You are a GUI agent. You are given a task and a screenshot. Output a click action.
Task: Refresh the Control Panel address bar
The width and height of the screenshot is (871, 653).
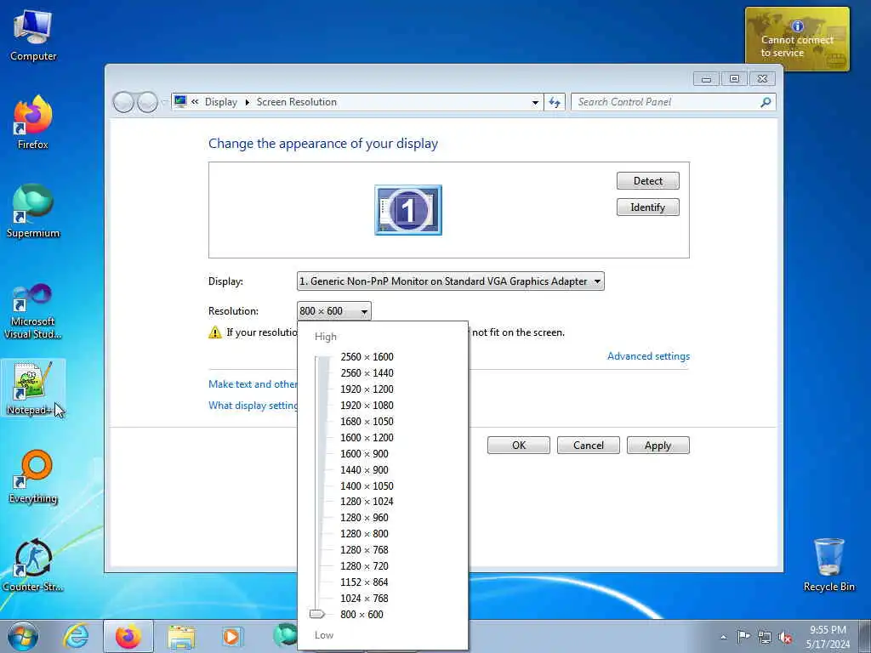[x=555, y=102]
